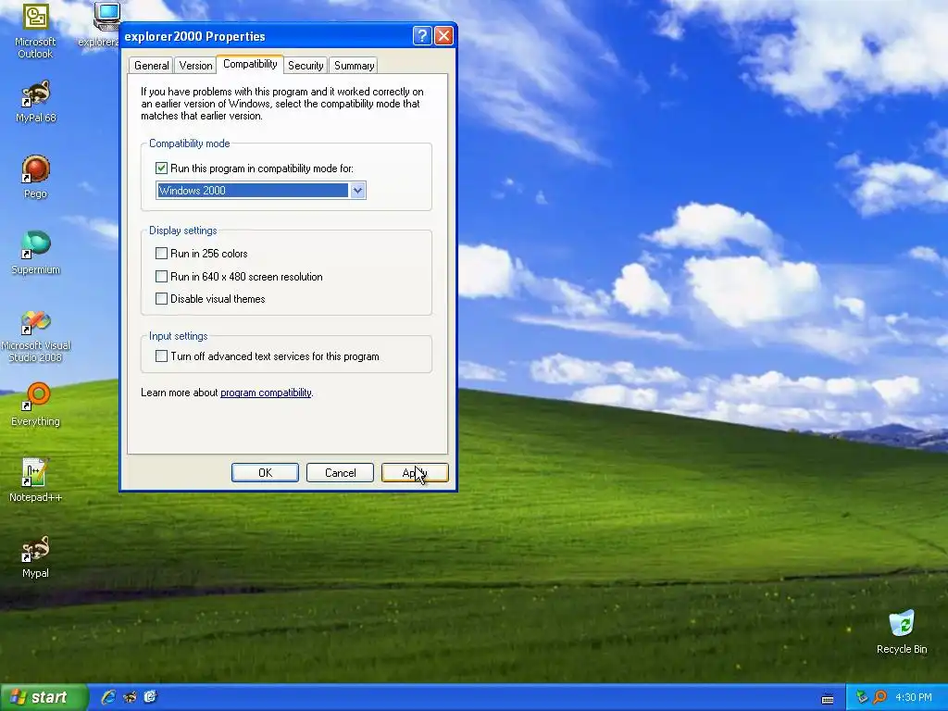Uncheck Run this program in compatibility mode

[161, 168]
